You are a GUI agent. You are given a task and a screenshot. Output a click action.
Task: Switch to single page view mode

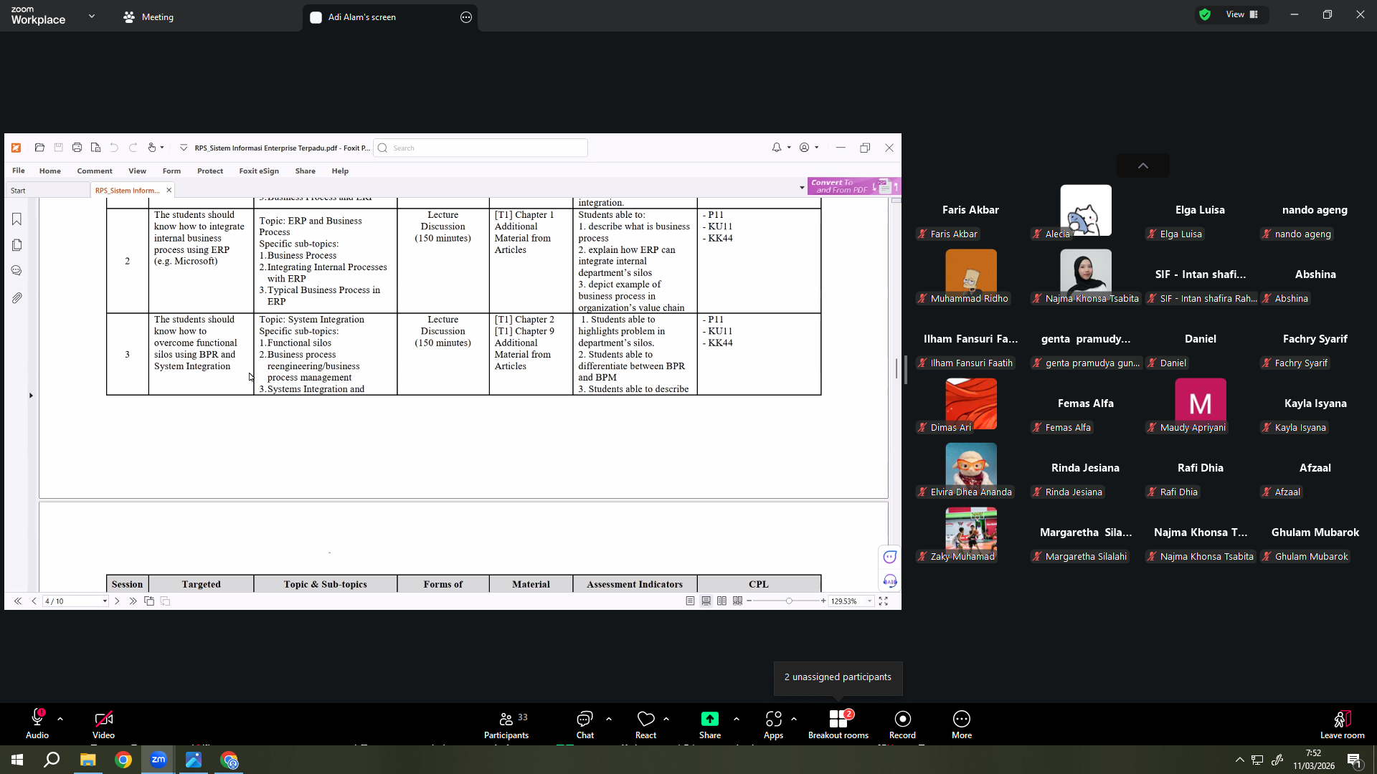click(690, 601)
